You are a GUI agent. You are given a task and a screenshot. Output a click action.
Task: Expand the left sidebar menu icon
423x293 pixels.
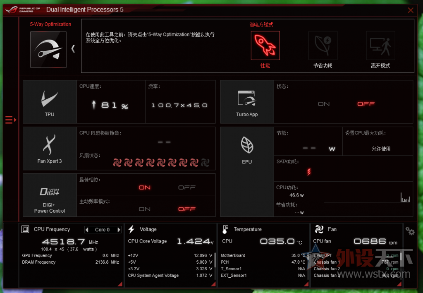[x=11, y=120]
